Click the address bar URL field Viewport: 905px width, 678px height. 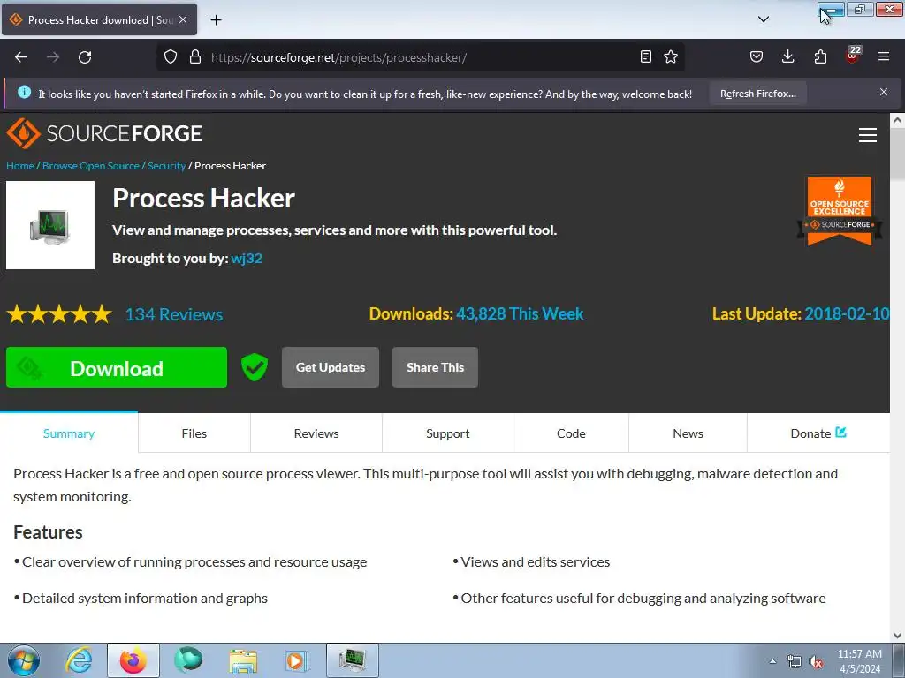click(x=422, y=57)
